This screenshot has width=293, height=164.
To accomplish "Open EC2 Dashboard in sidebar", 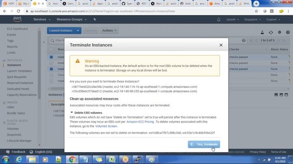I will [x=17, y=29].
